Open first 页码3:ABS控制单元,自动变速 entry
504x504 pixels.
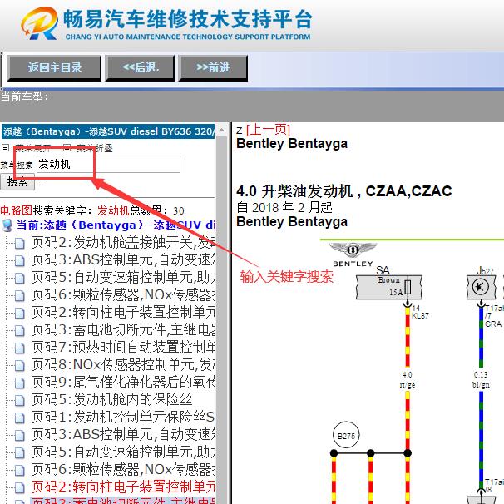pyautogui.click(x=123, y=259)
